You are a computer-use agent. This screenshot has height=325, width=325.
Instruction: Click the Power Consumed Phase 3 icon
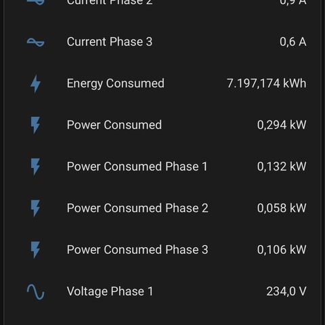coord(35,250)
